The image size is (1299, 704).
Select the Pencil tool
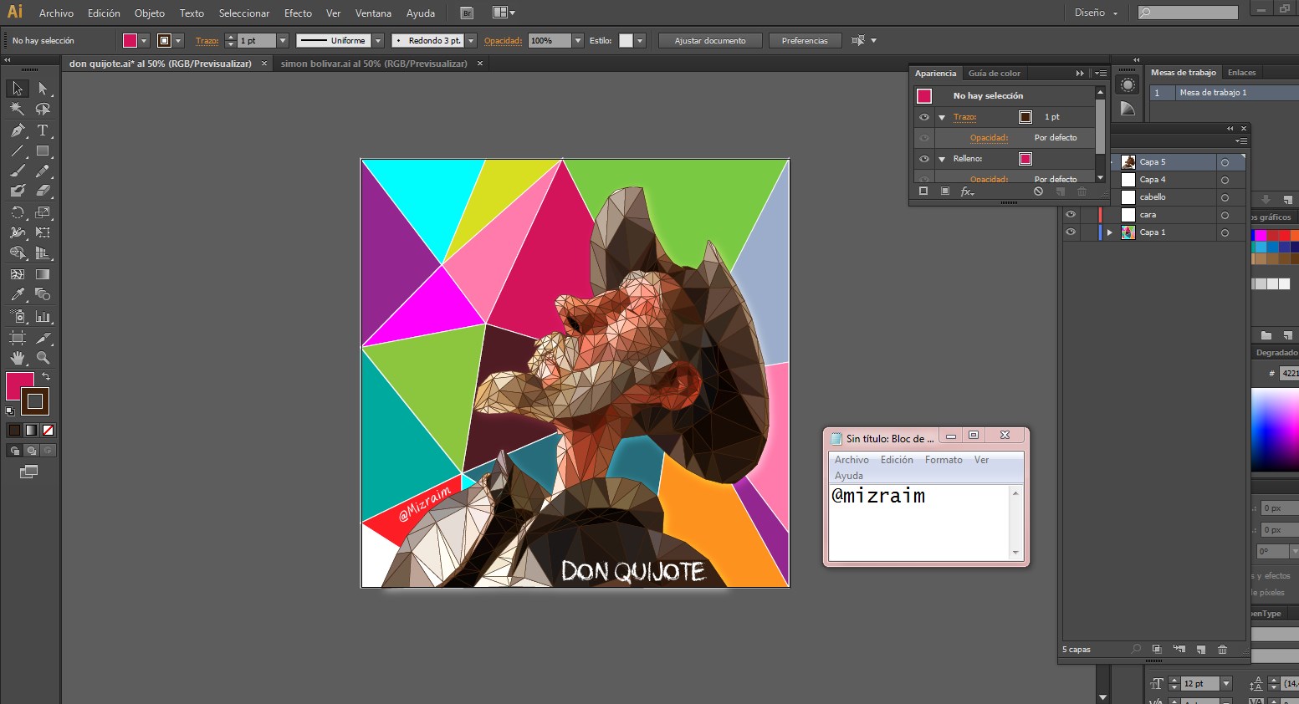pyautogui.click(x=43, y=171)
